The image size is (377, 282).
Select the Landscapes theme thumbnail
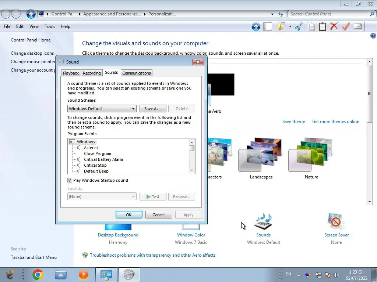click(x=260, y=155)
